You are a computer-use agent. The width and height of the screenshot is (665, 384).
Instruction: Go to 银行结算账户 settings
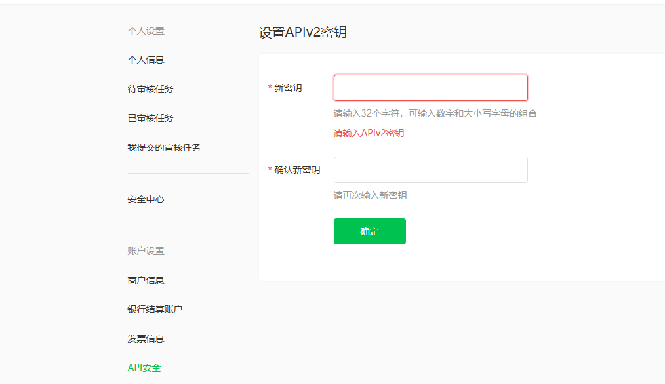pos(155,309)
